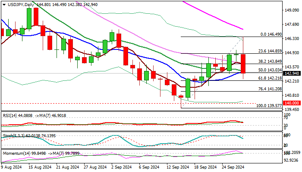The width and height of the screenshot is (302, 172).
Task: Click the red 140.000 price level tag
Action: click(x=292, y=103)
